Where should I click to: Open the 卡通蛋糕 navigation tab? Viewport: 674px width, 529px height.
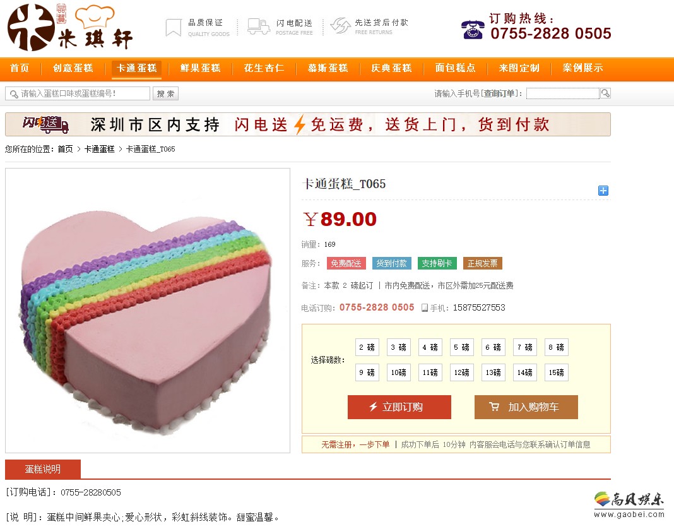[137, 68]
